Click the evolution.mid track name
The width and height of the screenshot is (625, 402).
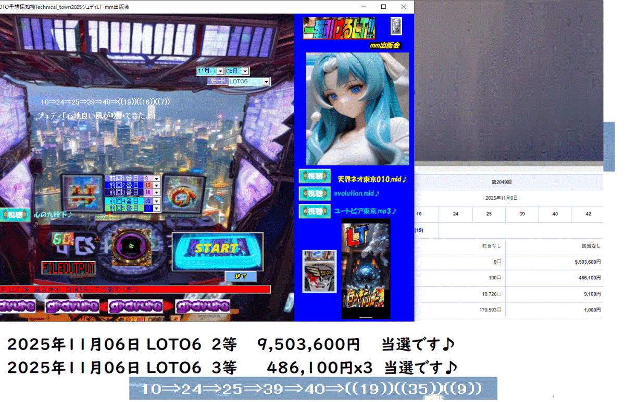click(x=357, y=193)
